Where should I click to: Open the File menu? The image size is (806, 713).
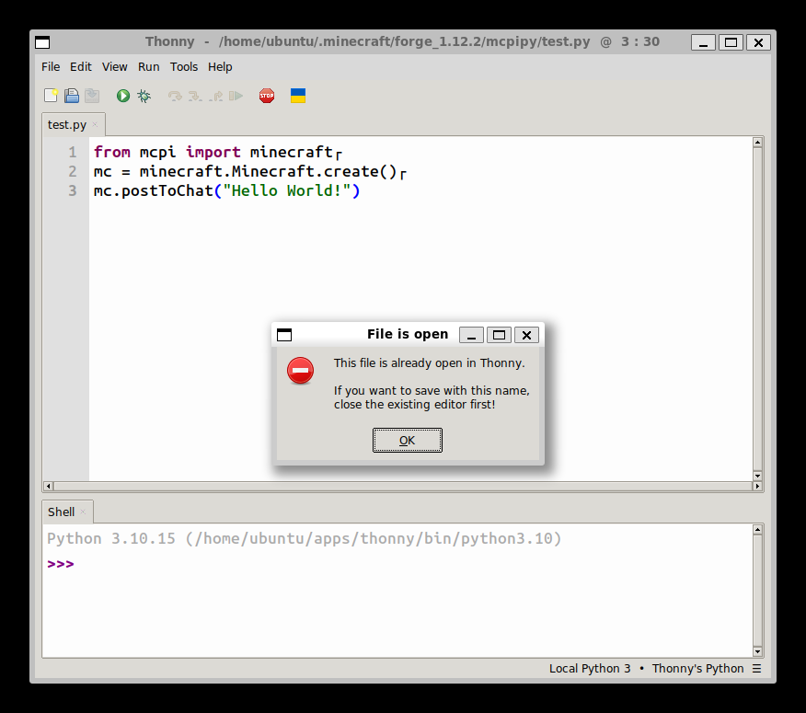click(51, 67)
